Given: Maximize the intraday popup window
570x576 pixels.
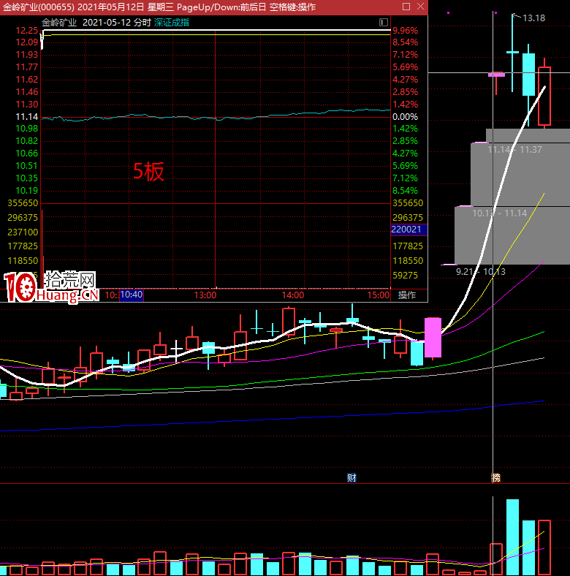Looking at the screenshot, I should [x=406, y=7].
